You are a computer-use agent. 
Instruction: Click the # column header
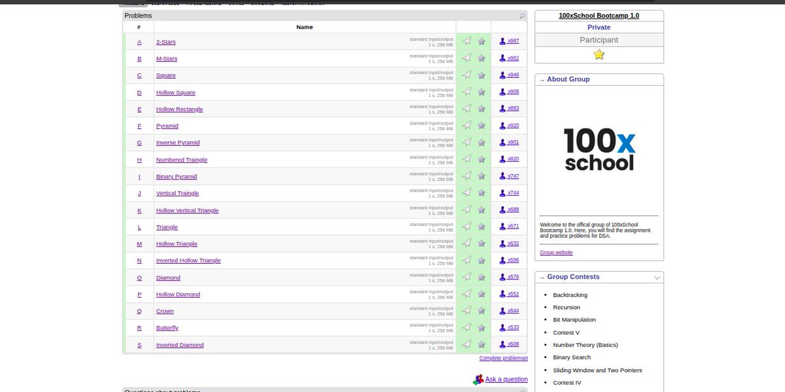point(139,27)
